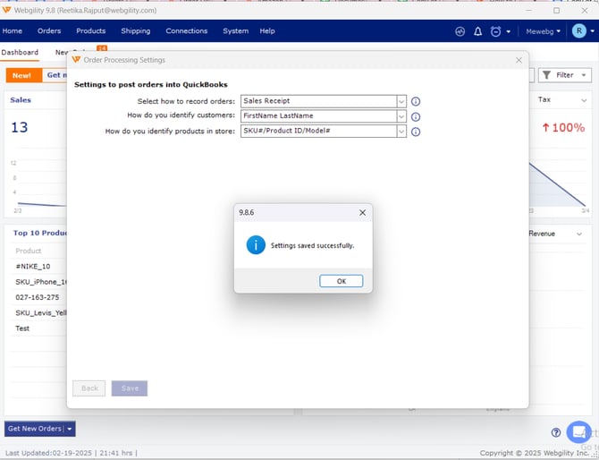Close the Order Processing Settings window

point(519,60)
